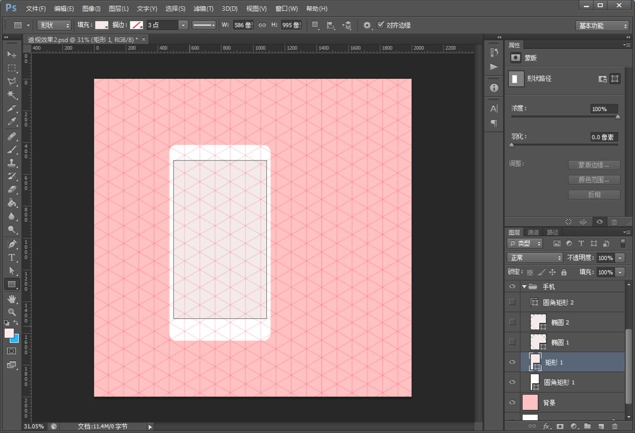Click the 反相 button
Screen dimensions: 635x433
[x=594, y=195]
